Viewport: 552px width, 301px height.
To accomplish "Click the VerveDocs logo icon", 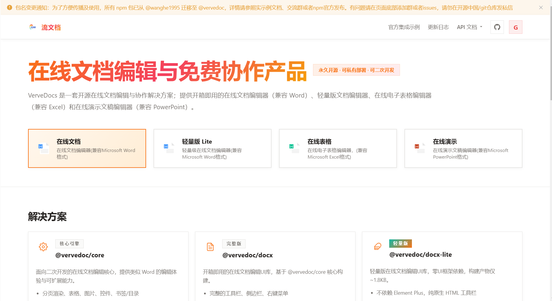I will [x=33, y=27].
